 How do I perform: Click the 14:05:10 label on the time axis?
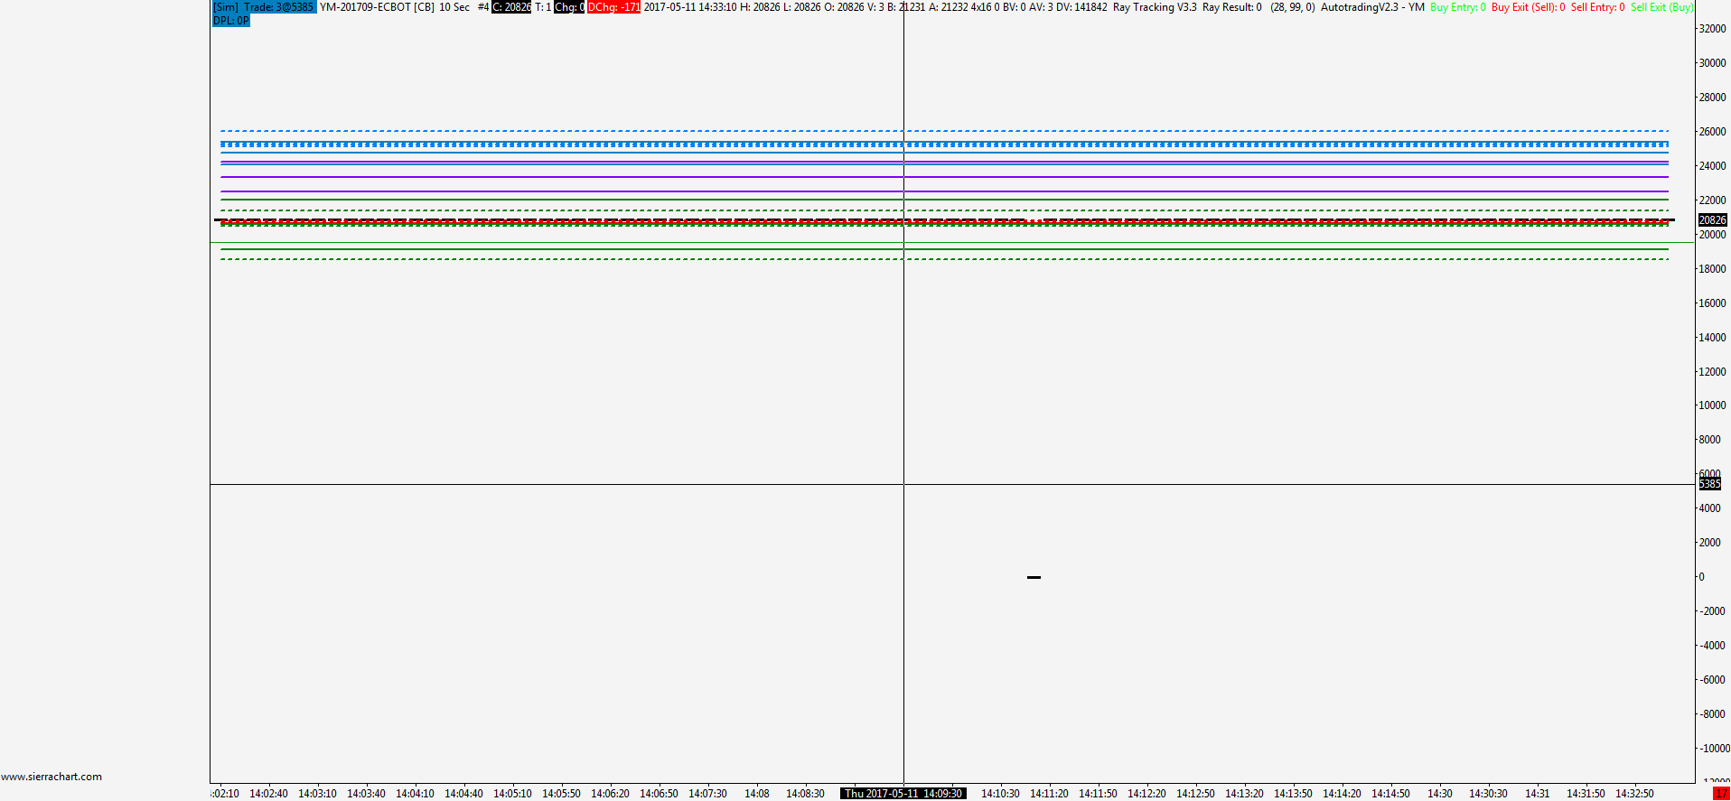pos(512,794)
